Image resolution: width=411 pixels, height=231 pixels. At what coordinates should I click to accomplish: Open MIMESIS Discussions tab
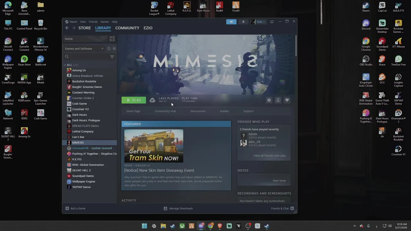(x=198, y=111)
